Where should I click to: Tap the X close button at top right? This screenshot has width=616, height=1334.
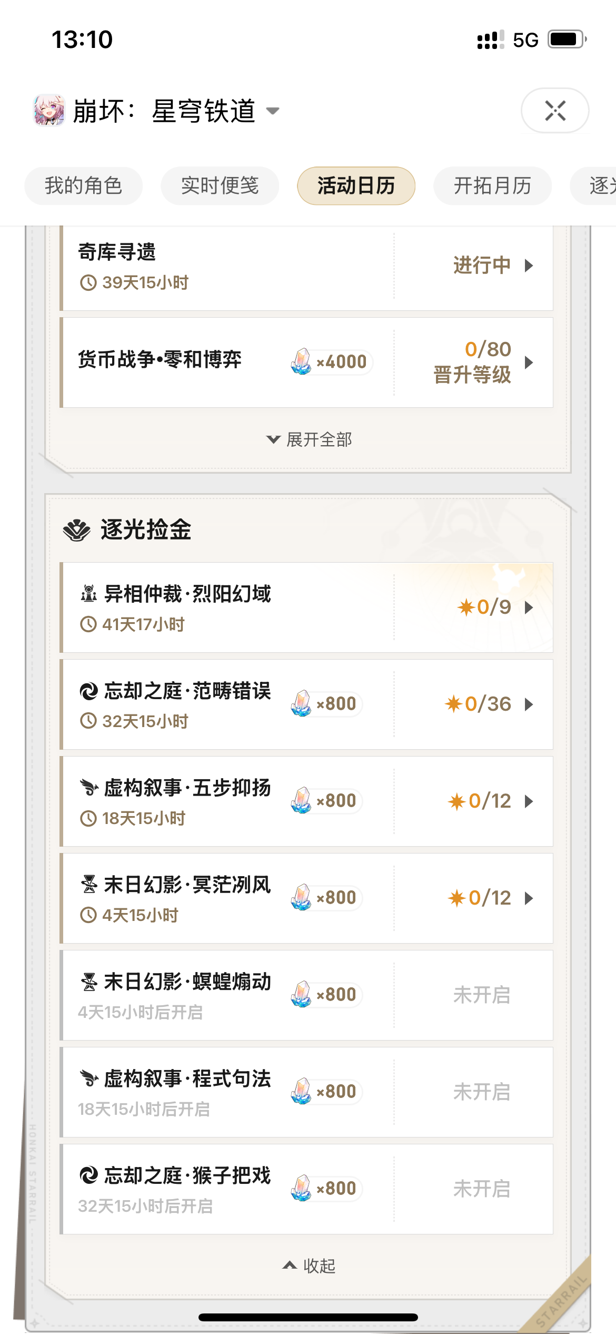click(x=555, y=111)
